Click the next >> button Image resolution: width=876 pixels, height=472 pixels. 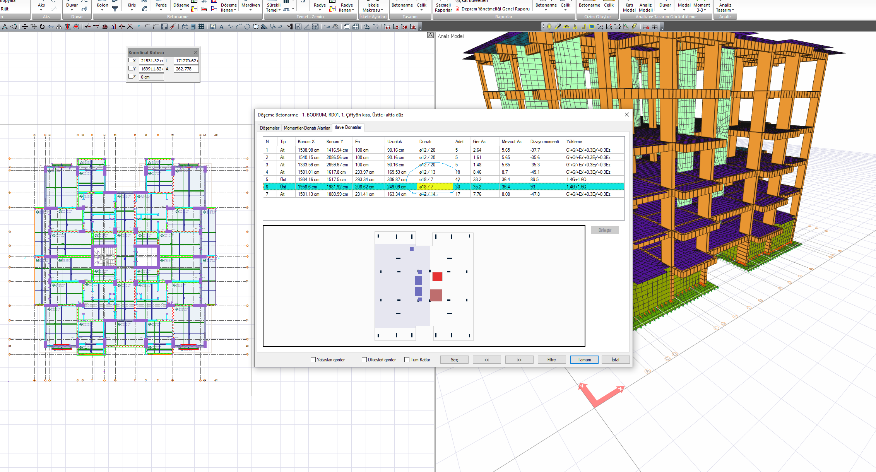519,360
